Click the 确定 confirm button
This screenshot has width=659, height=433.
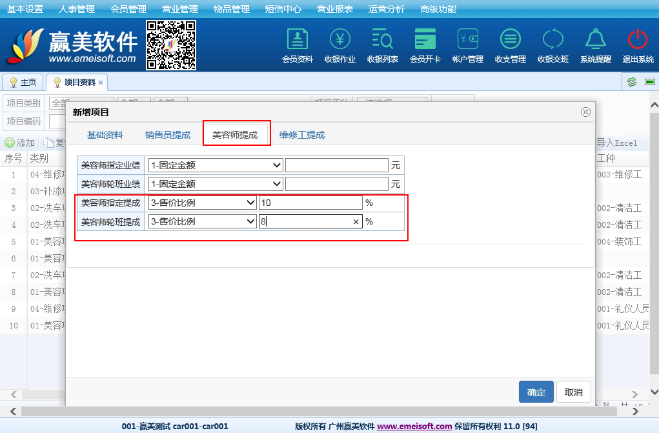[x=536, y=392]
